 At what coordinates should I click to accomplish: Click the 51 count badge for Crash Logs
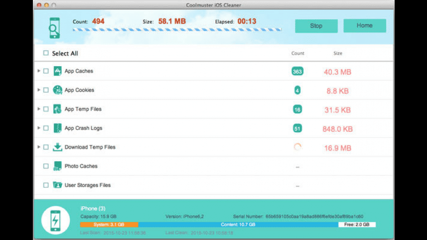297,128
